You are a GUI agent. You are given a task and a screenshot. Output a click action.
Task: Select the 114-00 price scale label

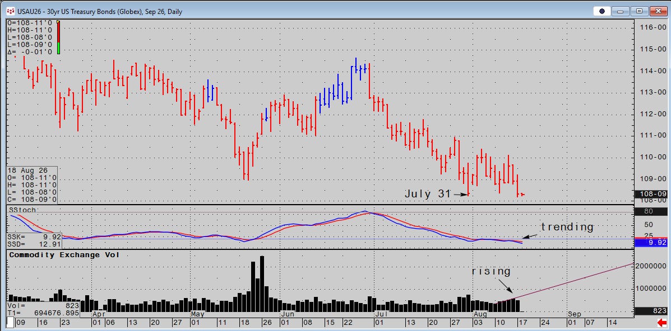tap(654, 70)
